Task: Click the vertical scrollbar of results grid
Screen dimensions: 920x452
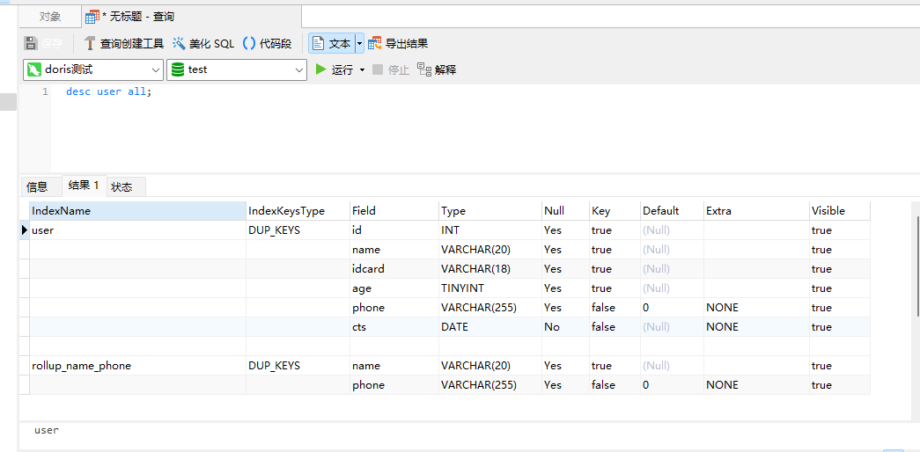Action: tap(916, 264)
